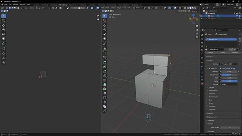Open the Render properties tab
This screenshot has height=136, width=242.
[202, 39]
